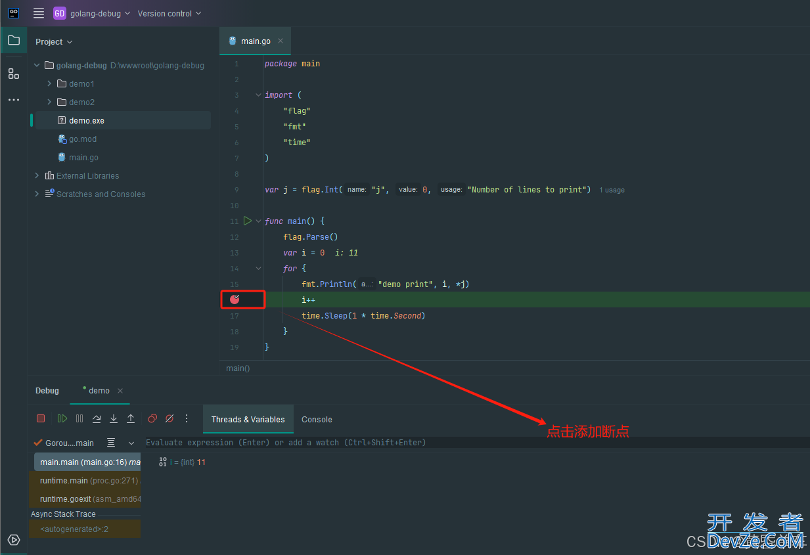Collapse the golang-debug root folder
The width and height of the screenshot is (810, 555).
(37, 66)
